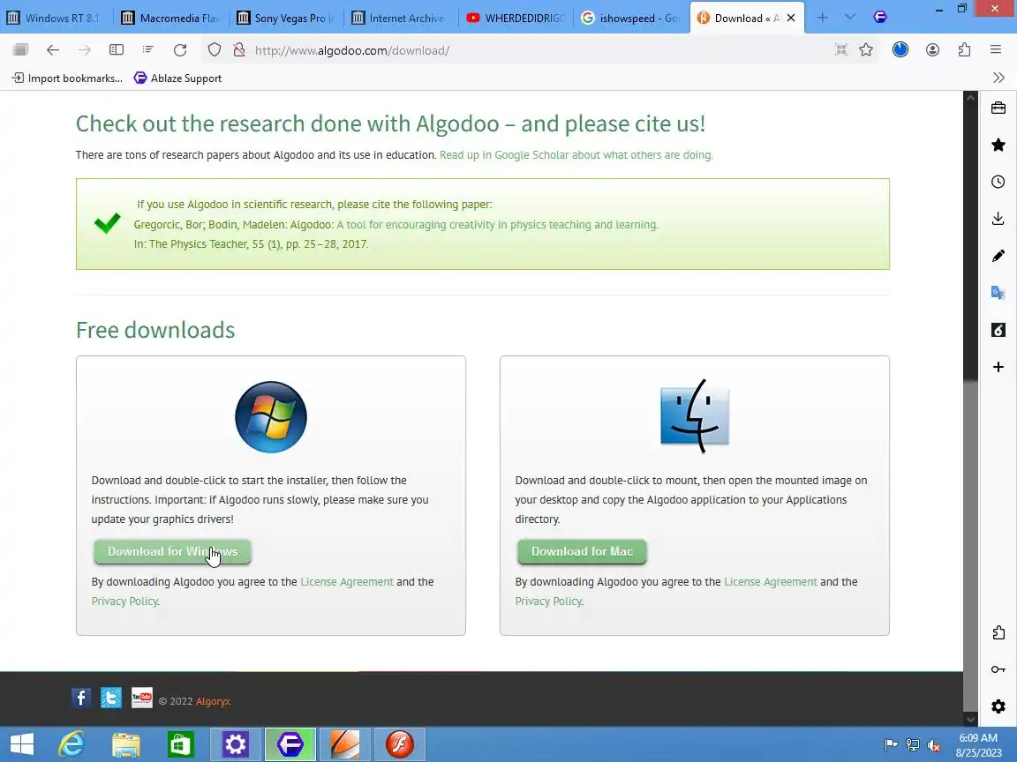Open settings gear in right sidebar
The image size is (1017, 762).
pos(998,706)
